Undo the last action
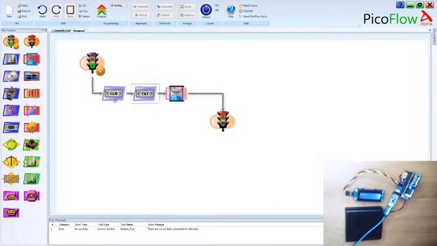The height and width of the screenshot is (246, 437). click(x=42, y=11)
